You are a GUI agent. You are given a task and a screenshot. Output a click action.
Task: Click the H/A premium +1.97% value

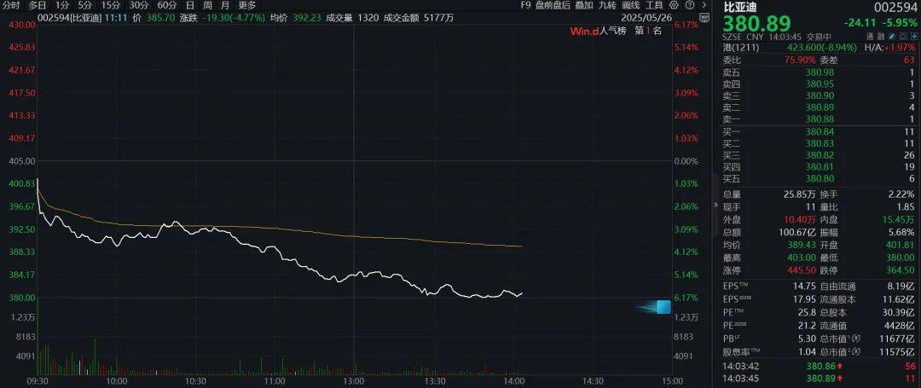pyautogui.click(x=901, y=48)
